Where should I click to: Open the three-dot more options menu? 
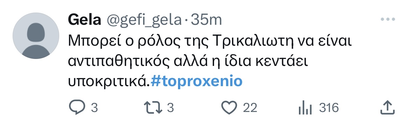(x=388, y=19)
